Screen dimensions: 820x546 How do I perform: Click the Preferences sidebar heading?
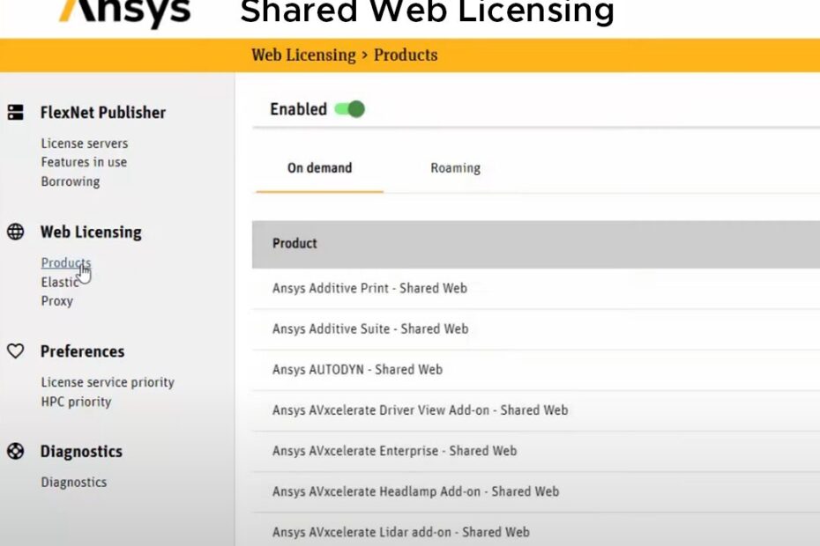pyautogui.click(x=83, y=351)
